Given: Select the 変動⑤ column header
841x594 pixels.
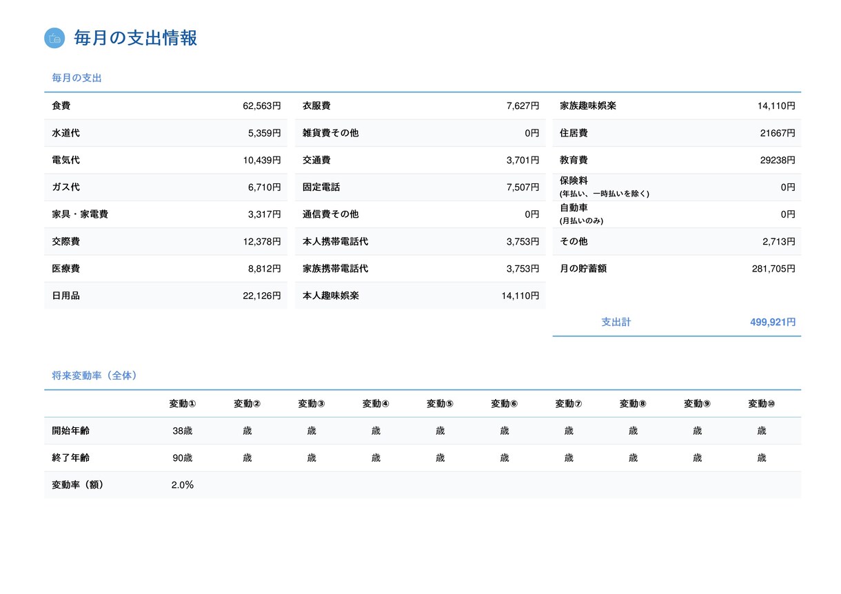Looking at the screenshot, I should (x=440, y=404).
